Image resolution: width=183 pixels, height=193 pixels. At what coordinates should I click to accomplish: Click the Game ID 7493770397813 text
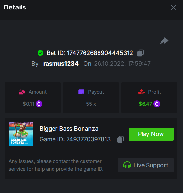point(75,139)
